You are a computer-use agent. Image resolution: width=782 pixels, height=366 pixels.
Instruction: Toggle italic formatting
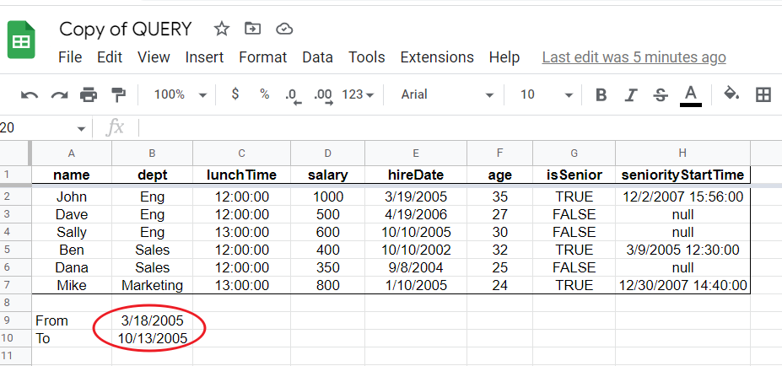[x=631, y=94]
